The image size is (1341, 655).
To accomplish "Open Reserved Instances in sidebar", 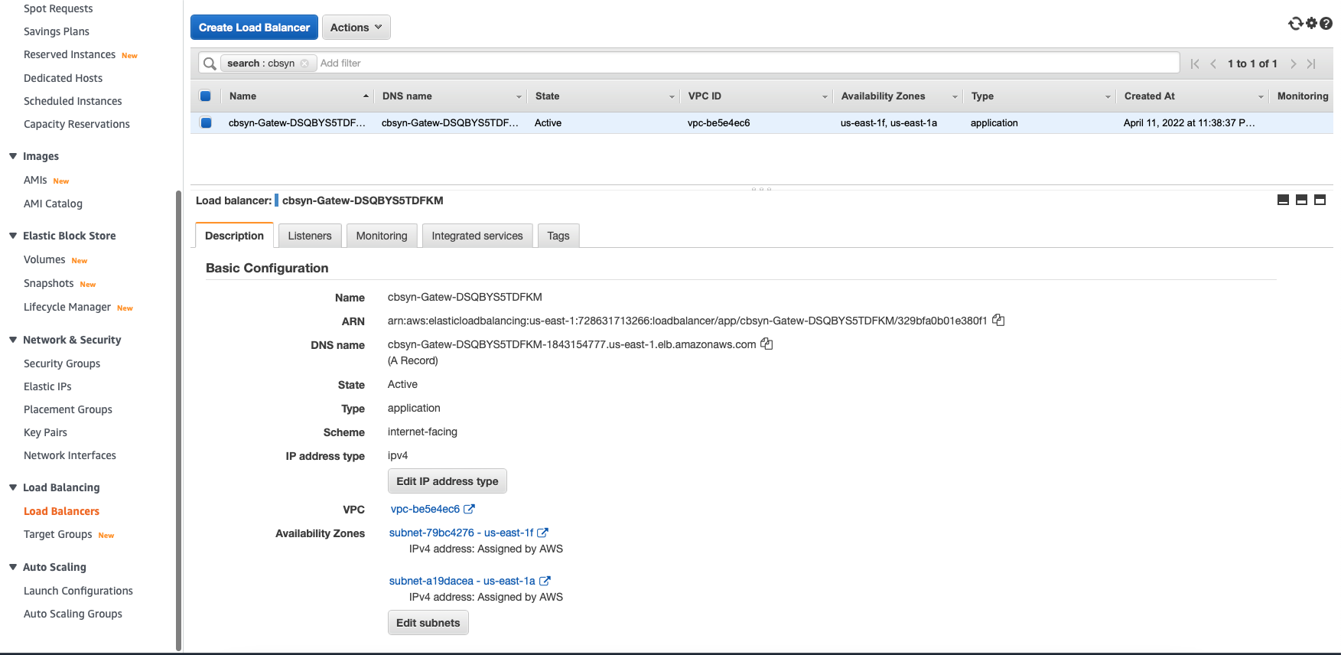I will 70,54.
